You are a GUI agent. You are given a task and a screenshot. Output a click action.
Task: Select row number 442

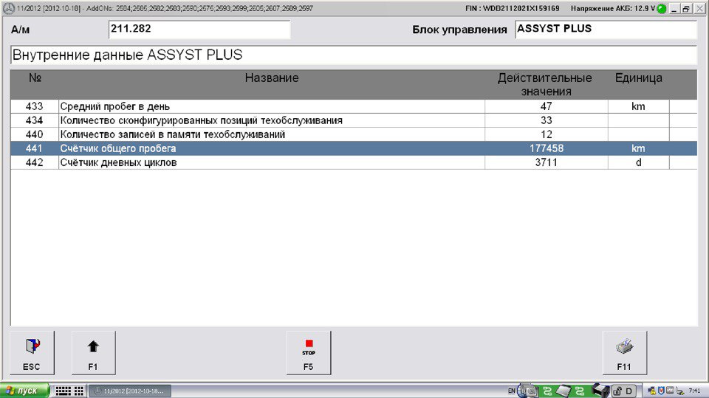pos(35,162)
